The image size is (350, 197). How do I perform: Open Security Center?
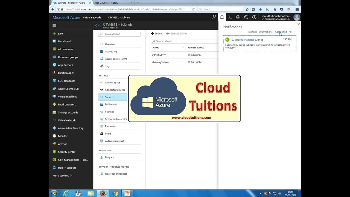pyautogui.click(x=66, y=152)
